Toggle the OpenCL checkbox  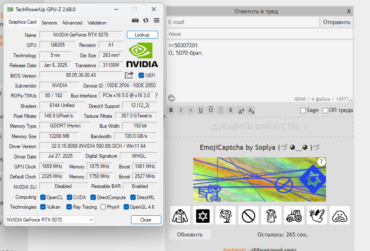43,197
